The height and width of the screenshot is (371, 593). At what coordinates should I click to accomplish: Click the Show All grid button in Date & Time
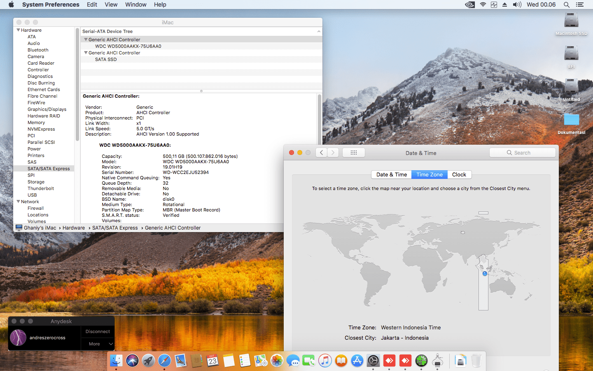(x=353, y=153)
